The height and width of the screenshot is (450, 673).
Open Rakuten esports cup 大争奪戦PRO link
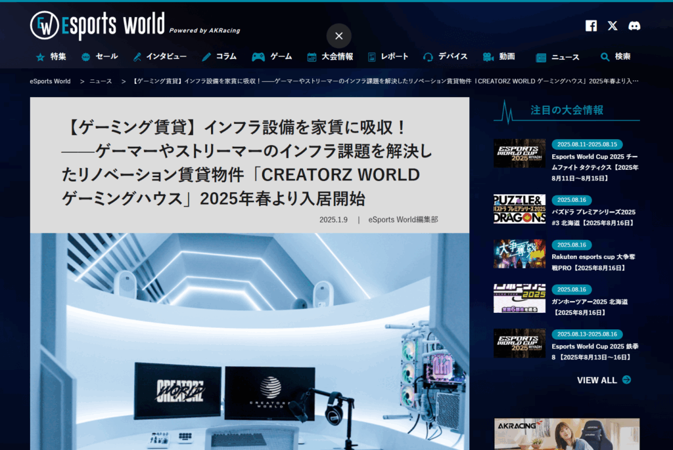tap(593, 262)
